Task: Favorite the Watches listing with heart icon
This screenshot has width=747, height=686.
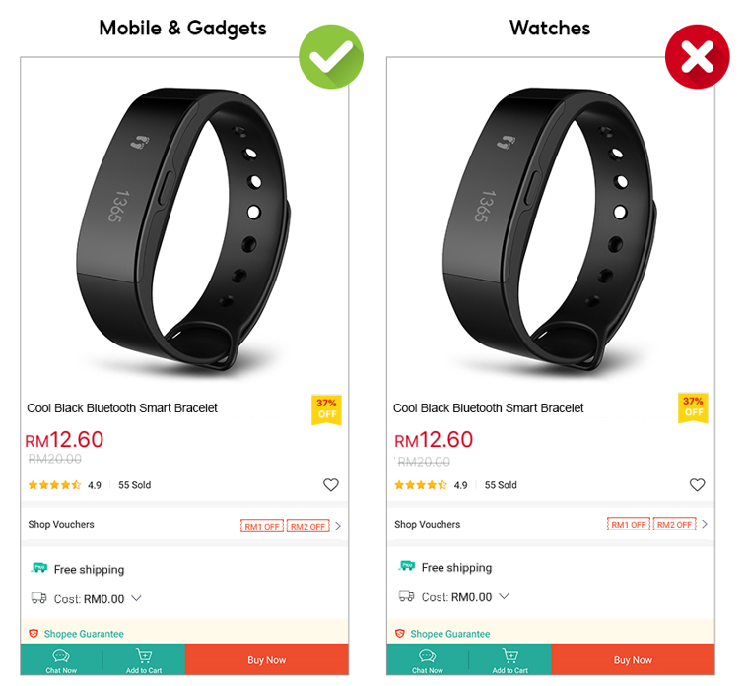Action: pyautogui.click(x=697, y=485)
